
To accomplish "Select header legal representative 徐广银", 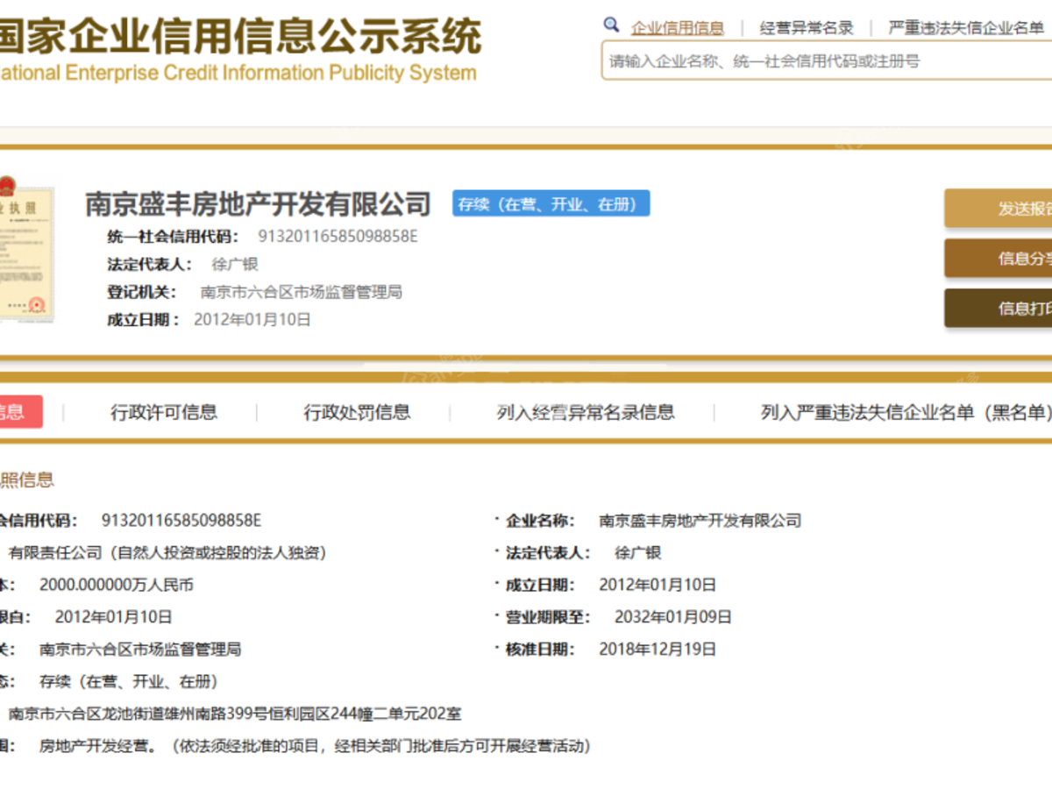I will coord(235,264).
